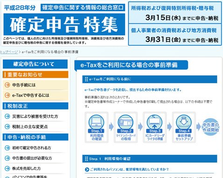Image resolution: width=223 pixels, height=178 pixels.
Task: Open 申告書の提出が必要な方 link
Action: point(32,158)
